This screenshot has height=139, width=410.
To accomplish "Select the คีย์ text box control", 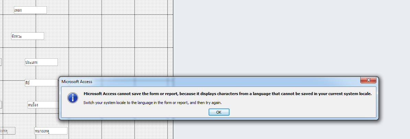I will click(42, 83).
